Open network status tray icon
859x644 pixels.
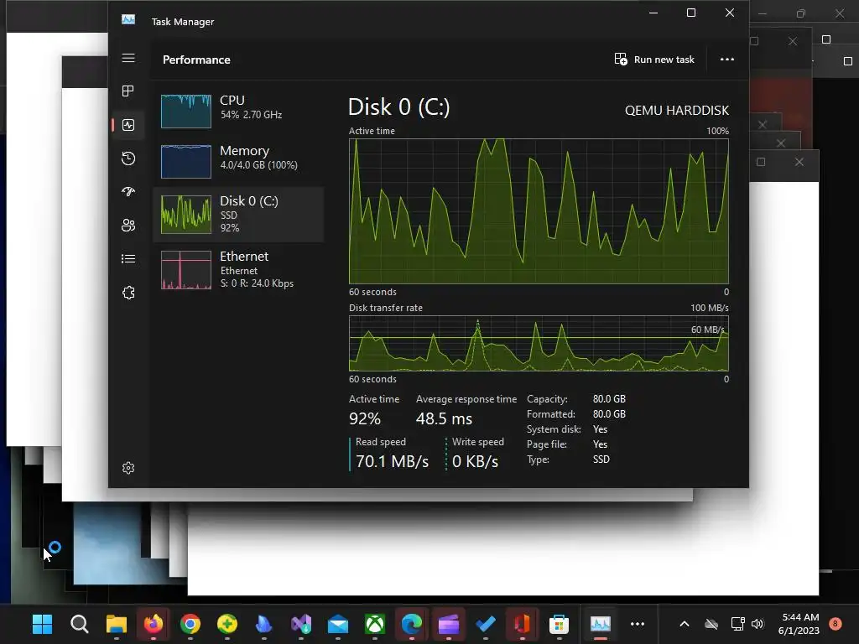click(737, 624)
